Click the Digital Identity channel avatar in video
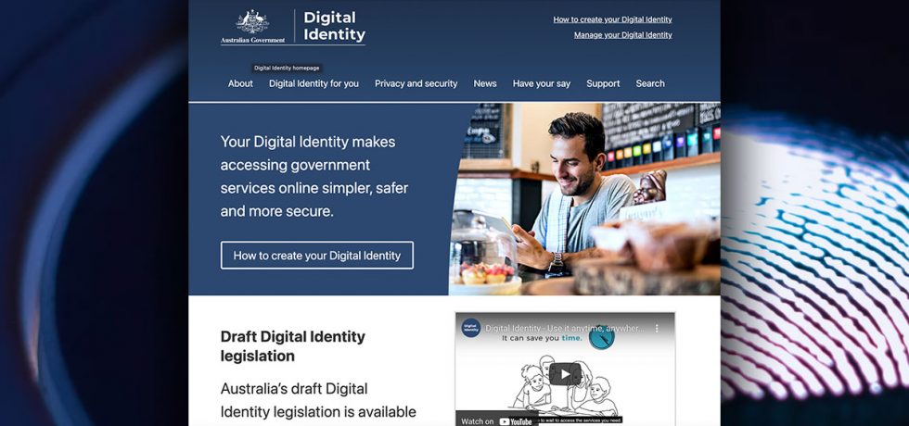Viewport: 909px width, 426px height. 471,328
